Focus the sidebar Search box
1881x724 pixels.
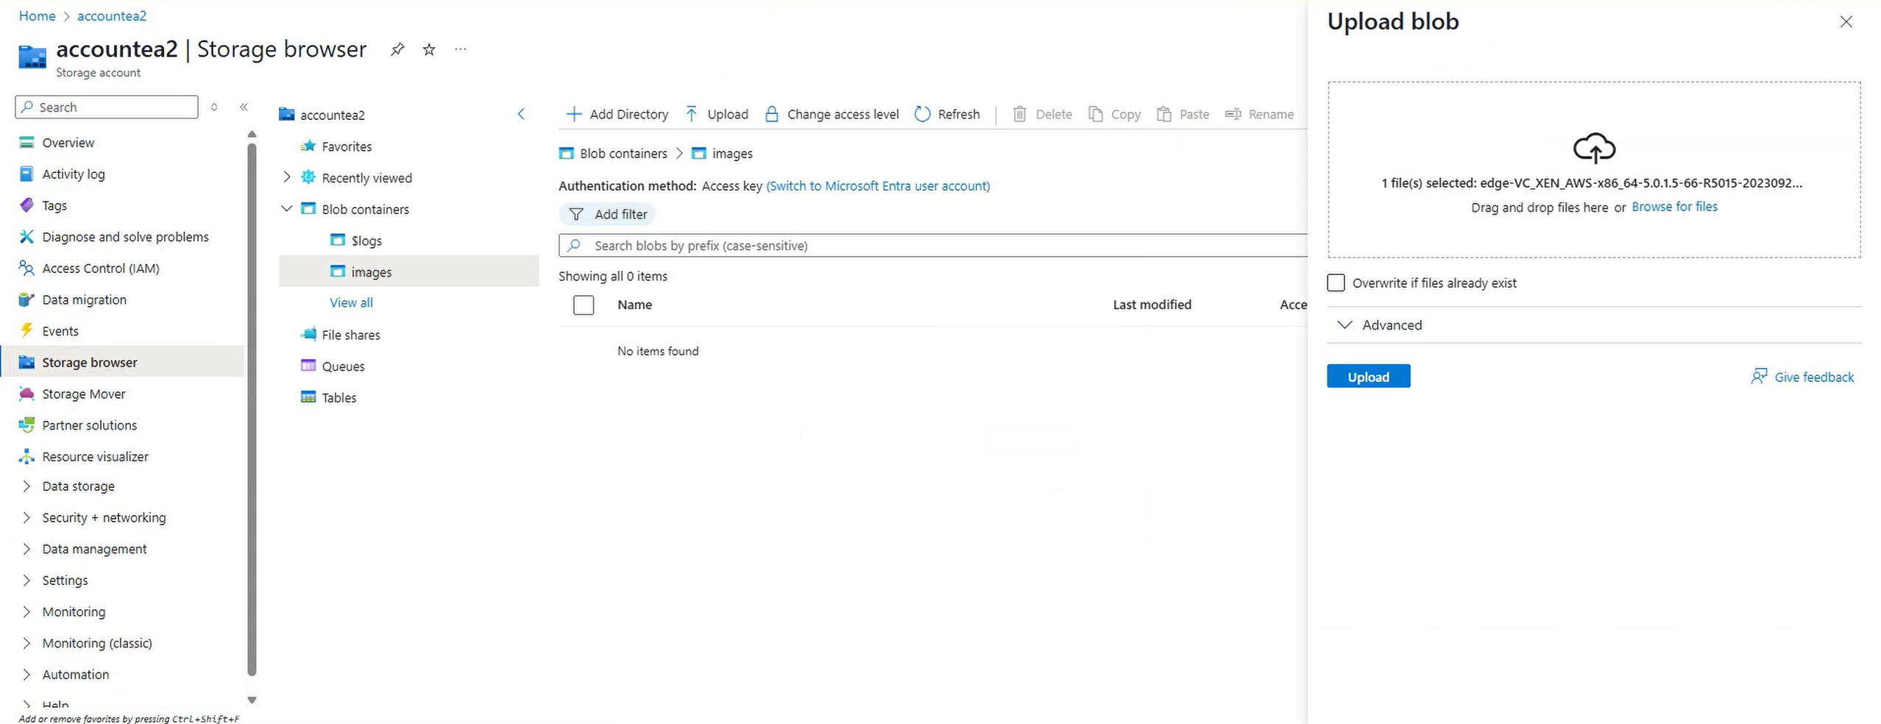[107, 107]
